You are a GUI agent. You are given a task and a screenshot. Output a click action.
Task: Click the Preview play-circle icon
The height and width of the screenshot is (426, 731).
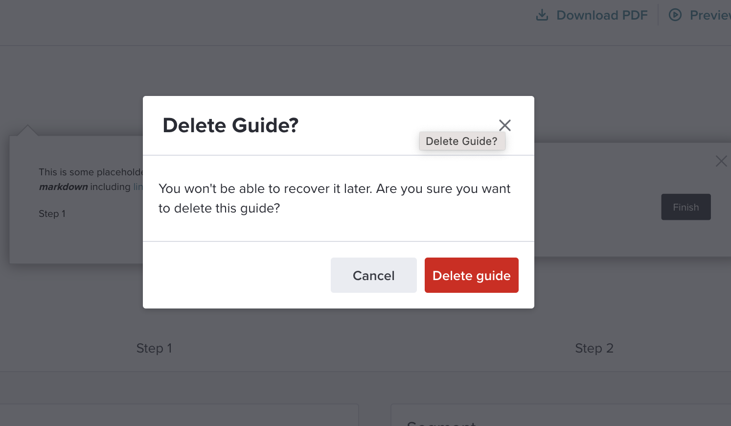(x=675, y=15)
